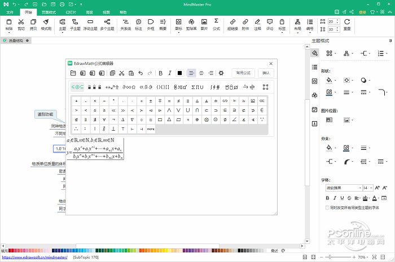The image size is (395, 262).
Task: Open the 文件 file menu
Action: click(x=10, y=11)
